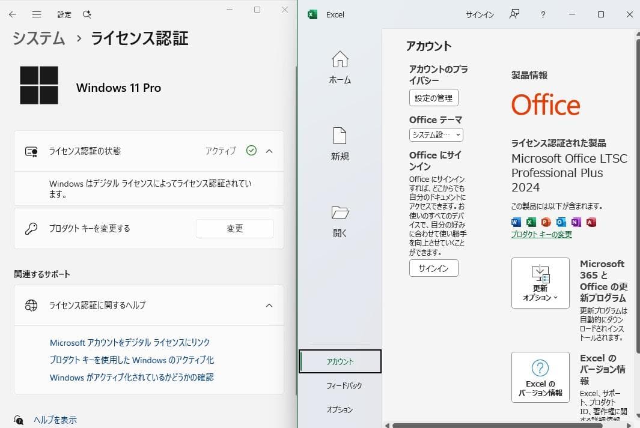Select the オプション menu item
The height and width of the screenshot is (428, 640).
pos(341,409)
